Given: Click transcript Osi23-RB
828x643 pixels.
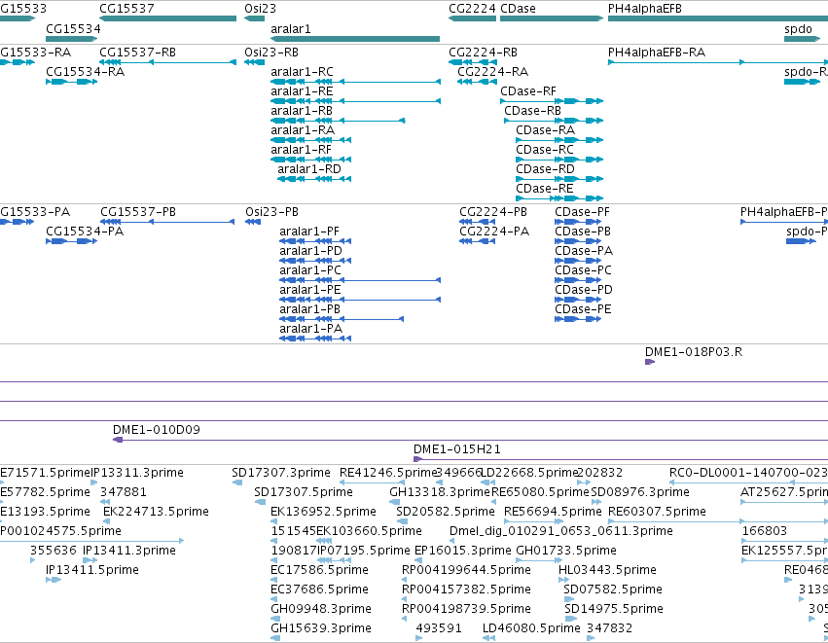Looking at the screenshot, I should point(254,62).
